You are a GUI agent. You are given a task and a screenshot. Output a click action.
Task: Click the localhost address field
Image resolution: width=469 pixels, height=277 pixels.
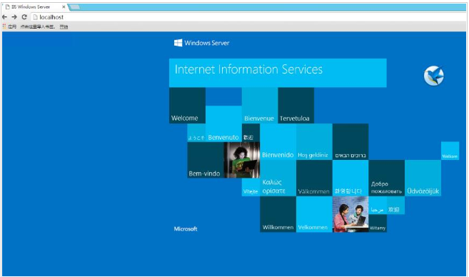coord(248,17)
